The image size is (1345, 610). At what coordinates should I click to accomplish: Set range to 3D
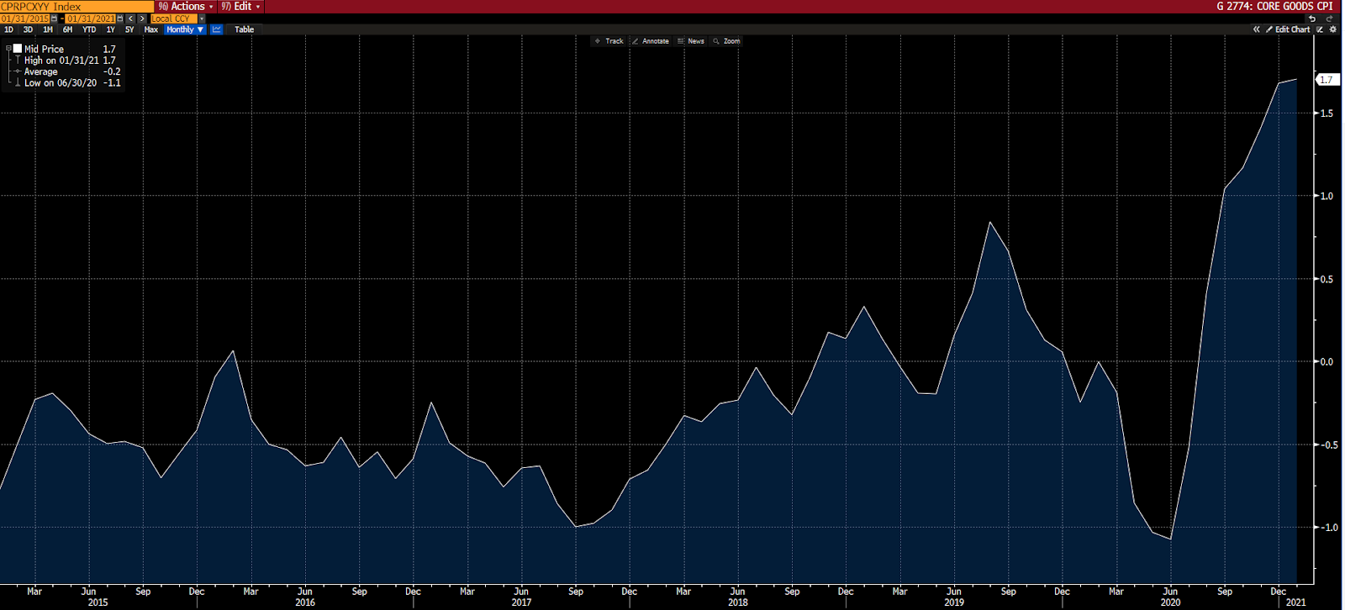click(x=28, y=29)
